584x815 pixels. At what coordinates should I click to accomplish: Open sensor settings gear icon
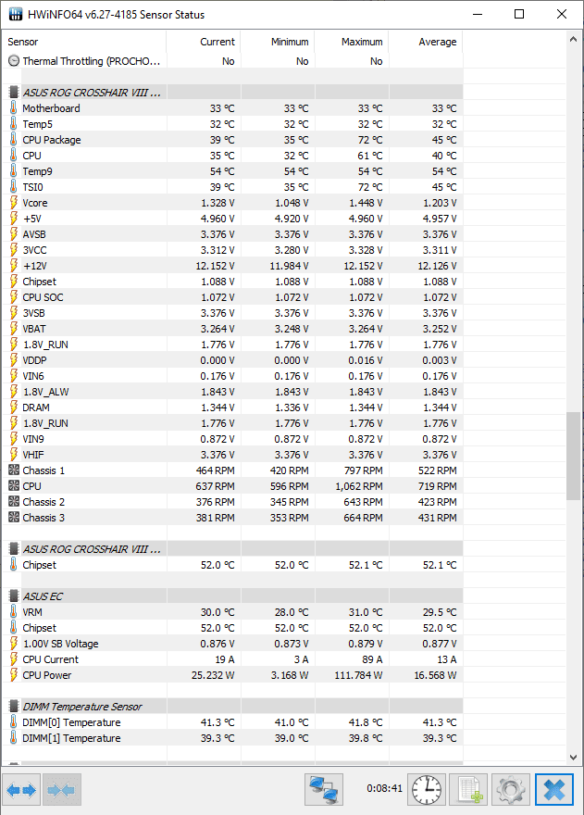tap(511, 790)
